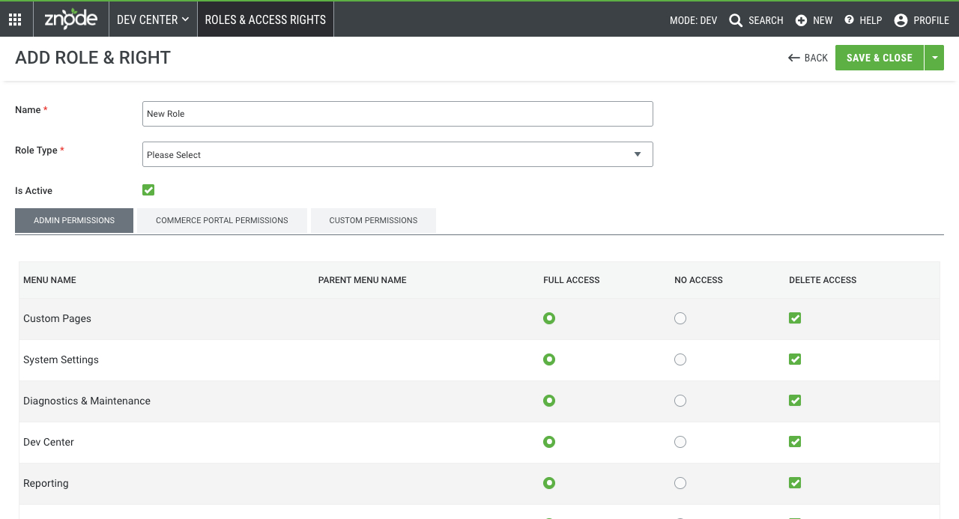Viewport: 959px width, 519px height.
Task: Select No Access for Custom Pages
Action: [x=680, y=318]
